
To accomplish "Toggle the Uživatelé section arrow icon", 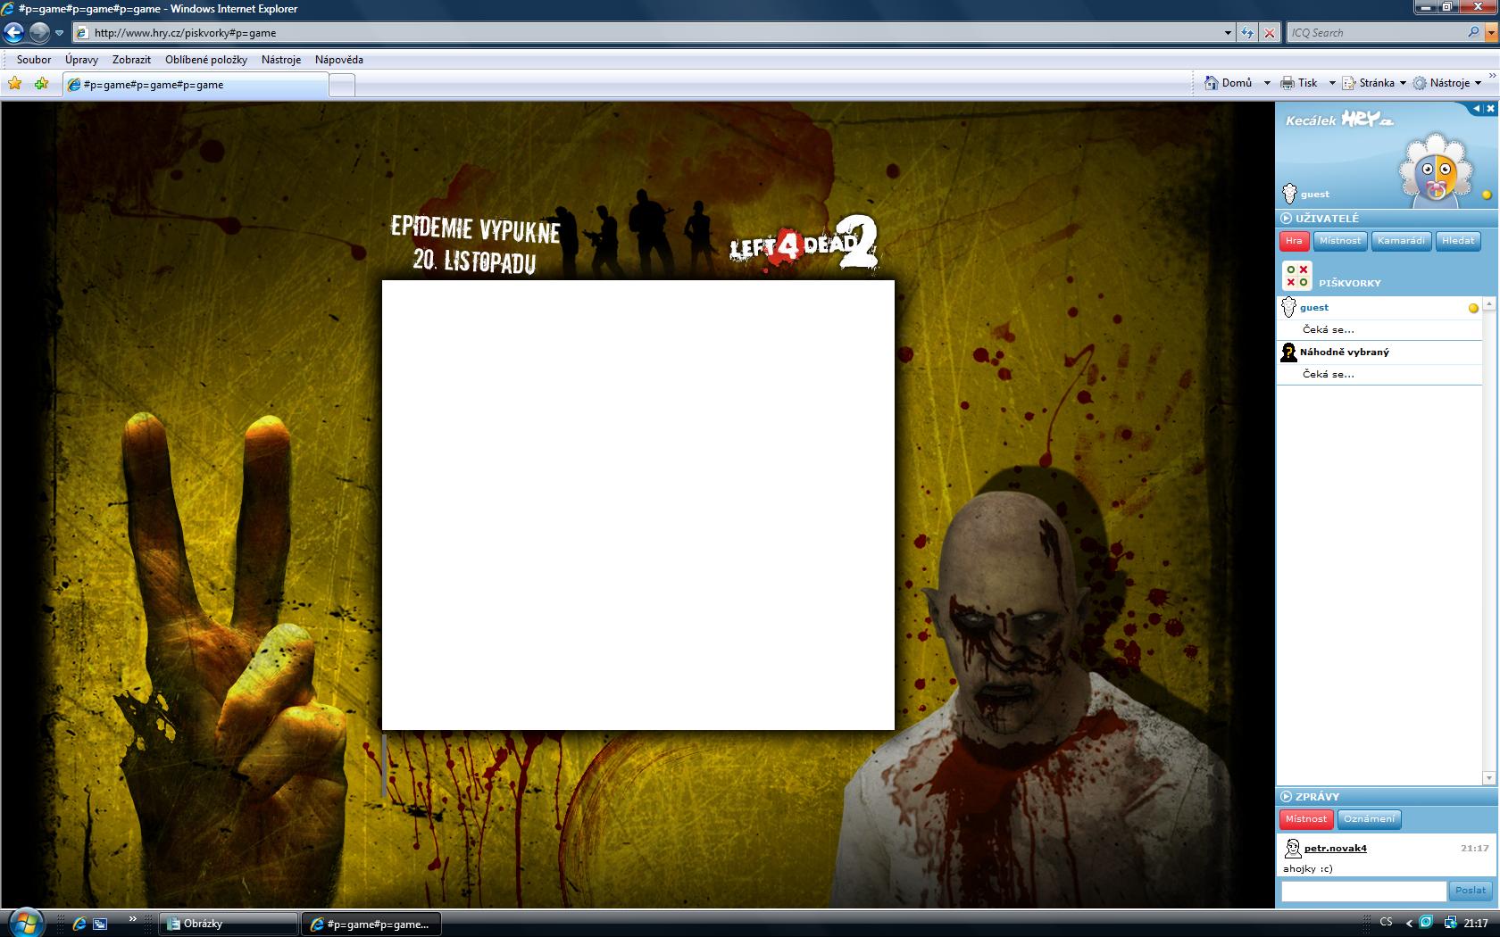I will coord(1286,218).
